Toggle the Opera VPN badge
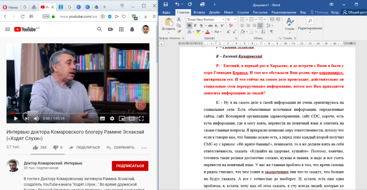Viewport: 367px width, 190px height. [x=46, y=16]
